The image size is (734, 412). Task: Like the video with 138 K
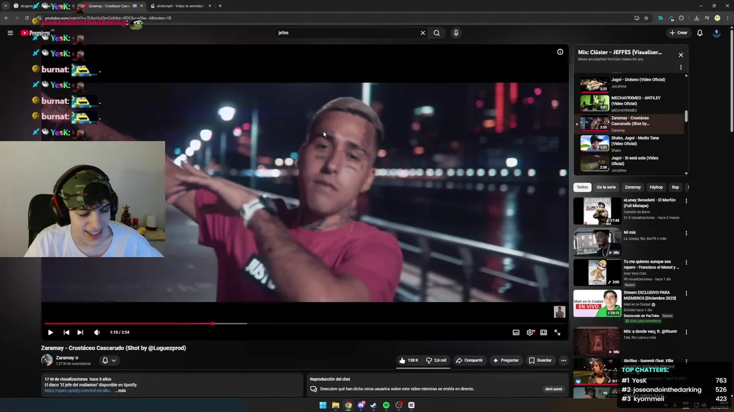(x=409, y=360)
